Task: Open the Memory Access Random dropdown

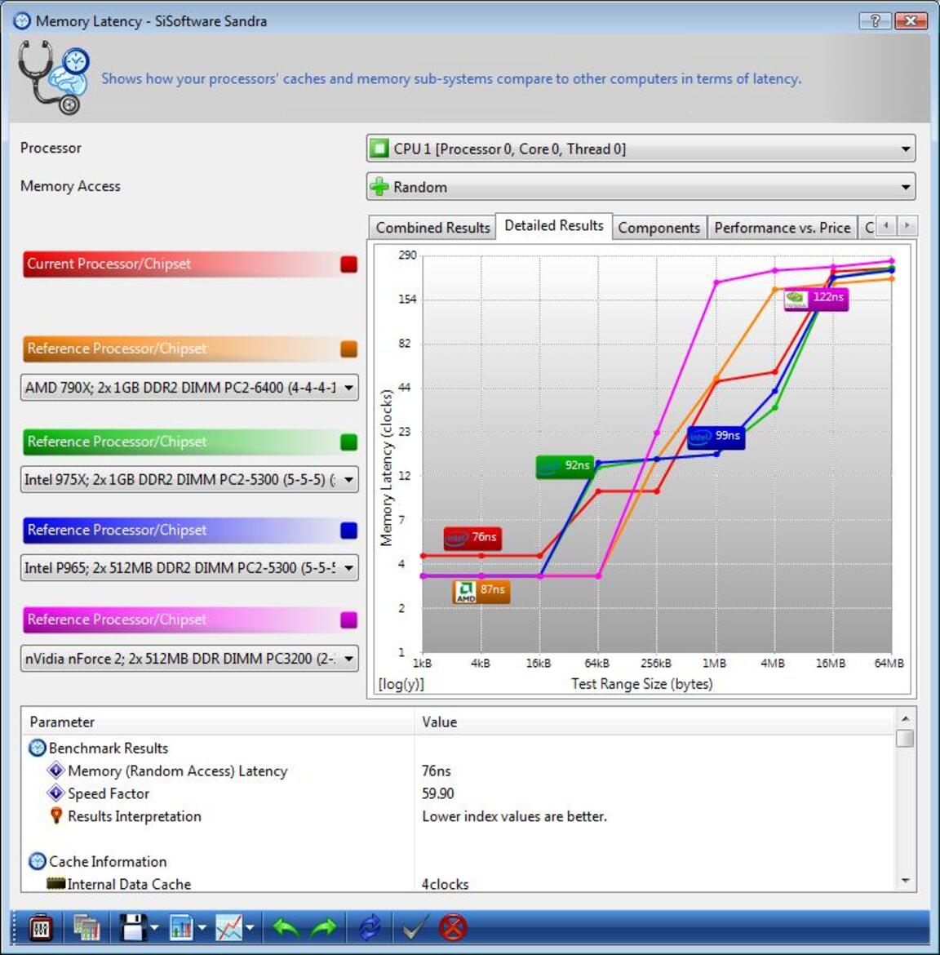Action: point(641,186)
